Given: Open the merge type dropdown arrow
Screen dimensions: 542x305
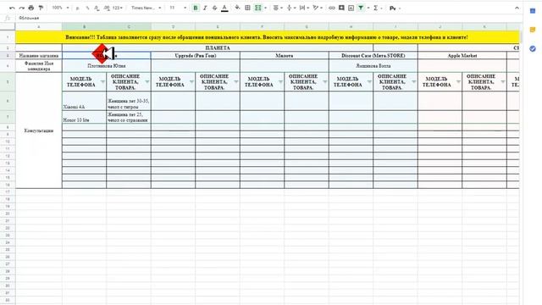Looking at the screenshot, I should pos(265,8).
